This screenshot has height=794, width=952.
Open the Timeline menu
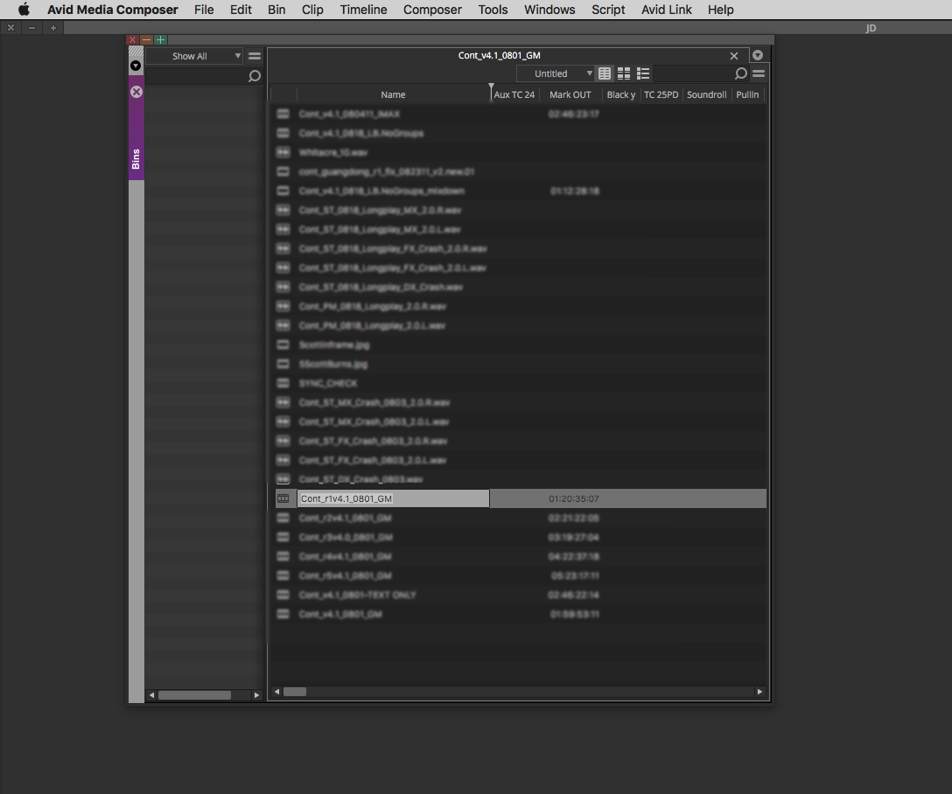pos(363,10)
